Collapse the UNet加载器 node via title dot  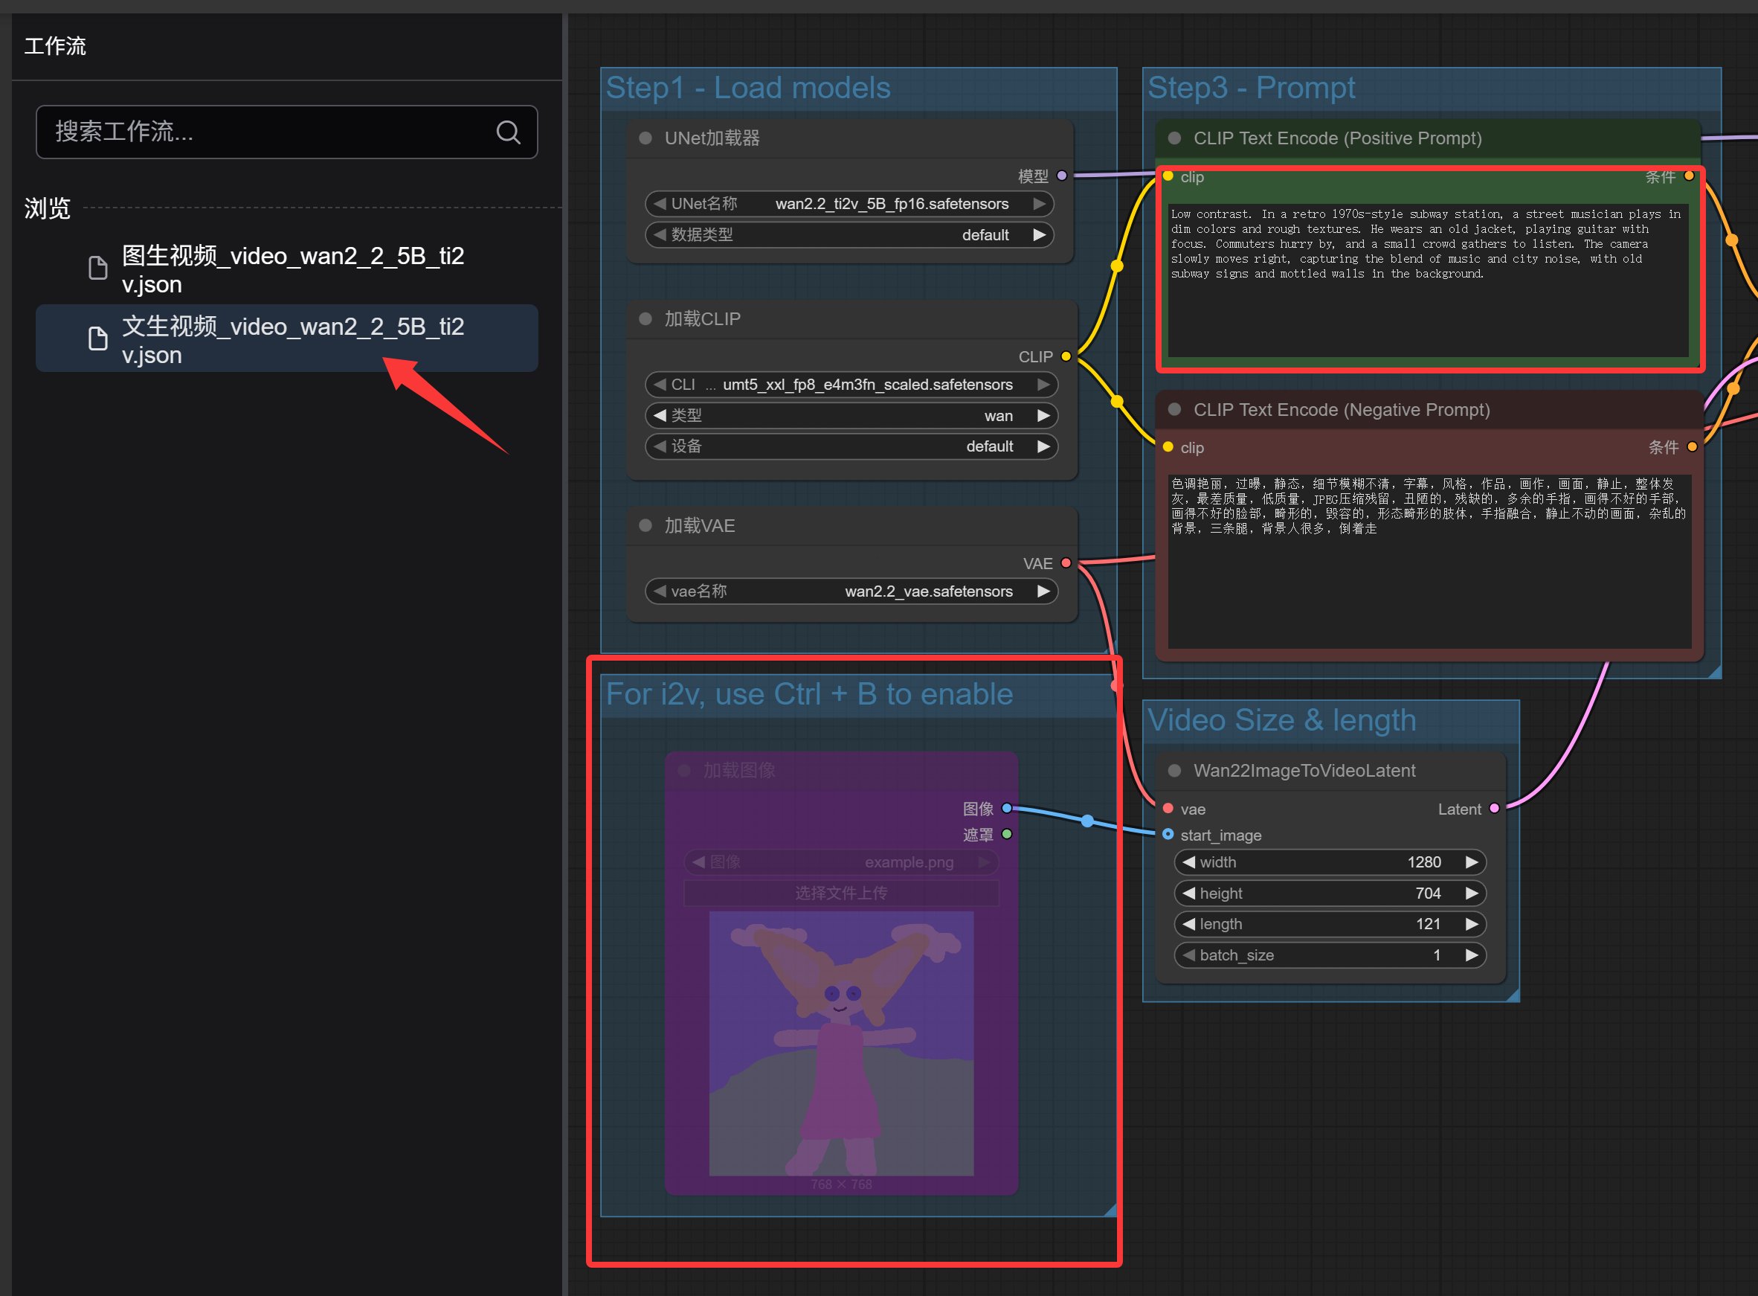(645, 138)
